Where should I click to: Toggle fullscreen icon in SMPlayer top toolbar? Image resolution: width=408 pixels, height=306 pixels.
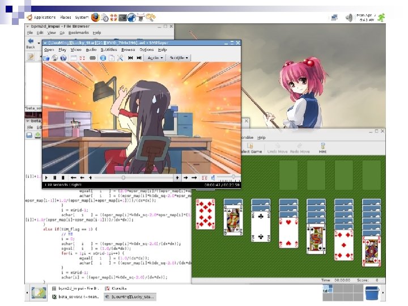(x=82, y=58)
